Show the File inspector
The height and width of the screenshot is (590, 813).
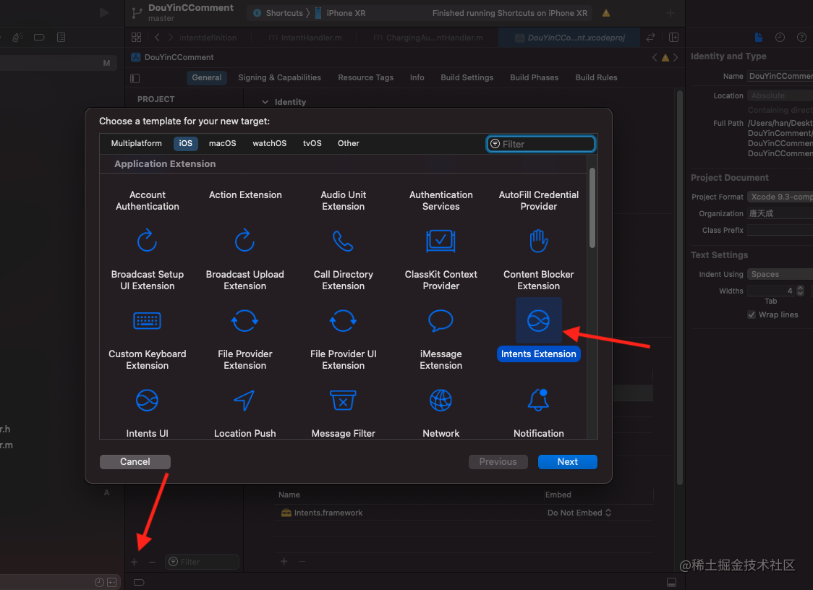tap(759, 38)
